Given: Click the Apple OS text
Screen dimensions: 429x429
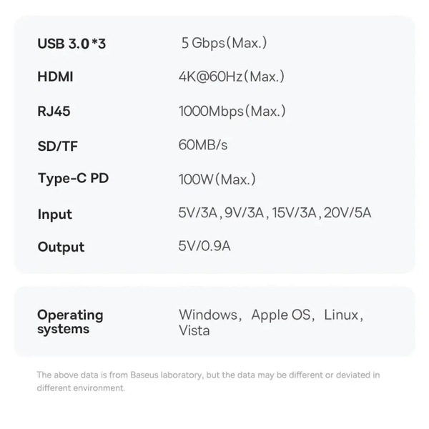Looking at the screenshot, I should coord(281,315).
